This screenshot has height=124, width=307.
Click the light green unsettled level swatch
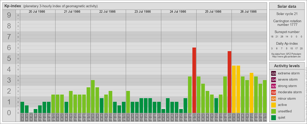click(274, 111)
